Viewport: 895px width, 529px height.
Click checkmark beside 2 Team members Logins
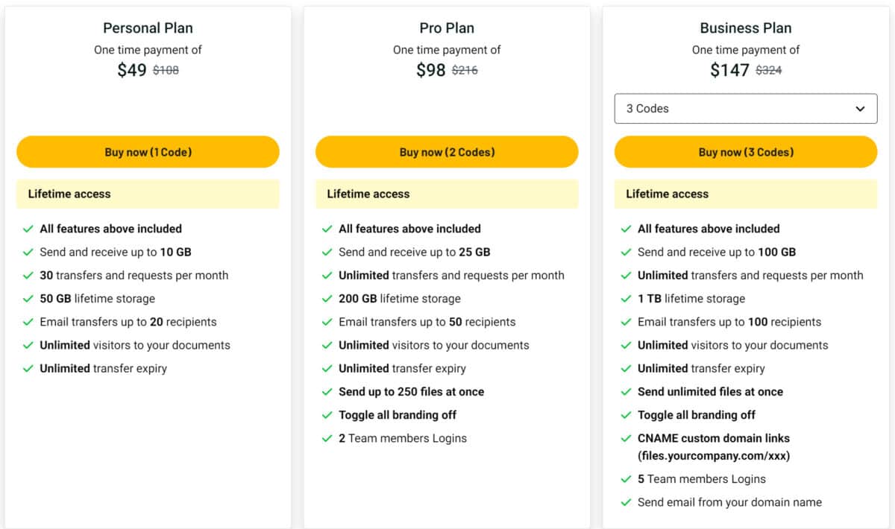click(x=327, y=438)
